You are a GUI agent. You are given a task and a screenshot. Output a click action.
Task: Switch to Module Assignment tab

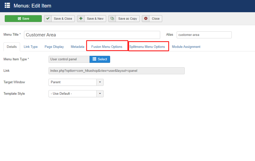[x=186, y=47]
